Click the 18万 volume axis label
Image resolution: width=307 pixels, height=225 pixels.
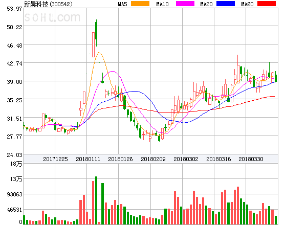click(16, 164)
